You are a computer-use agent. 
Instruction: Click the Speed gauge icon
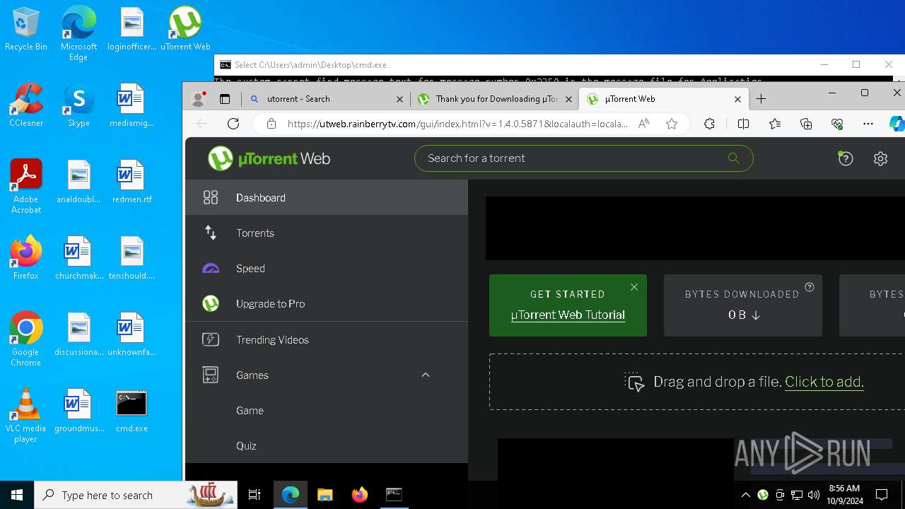point(211,269)
